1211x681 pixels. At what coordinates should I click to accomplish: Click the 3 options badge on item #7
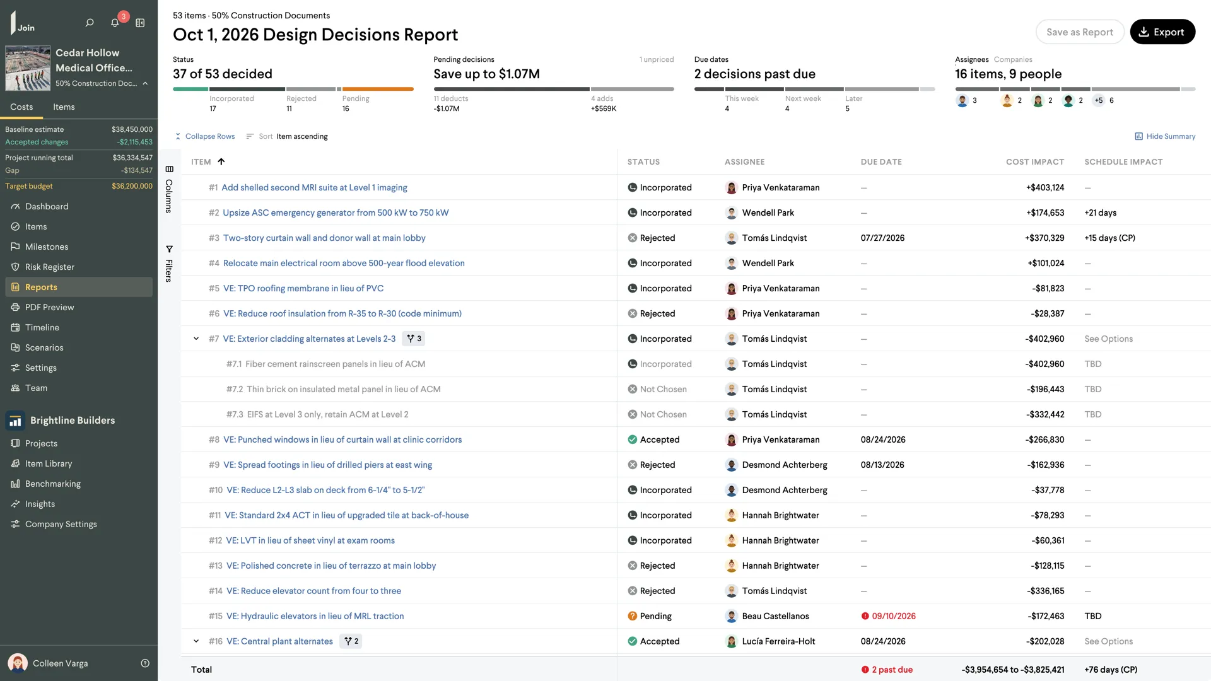(x=414, y=339)
